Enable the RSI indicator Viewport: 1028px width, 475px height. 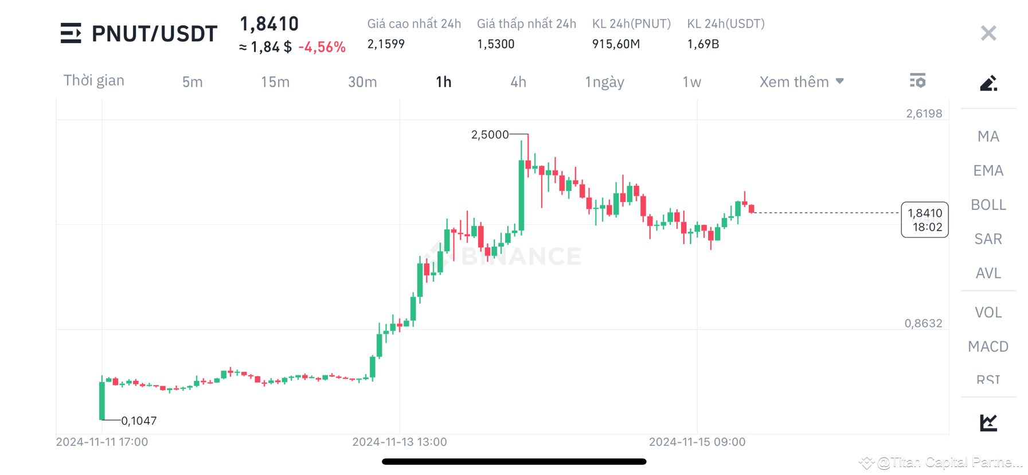987,379
